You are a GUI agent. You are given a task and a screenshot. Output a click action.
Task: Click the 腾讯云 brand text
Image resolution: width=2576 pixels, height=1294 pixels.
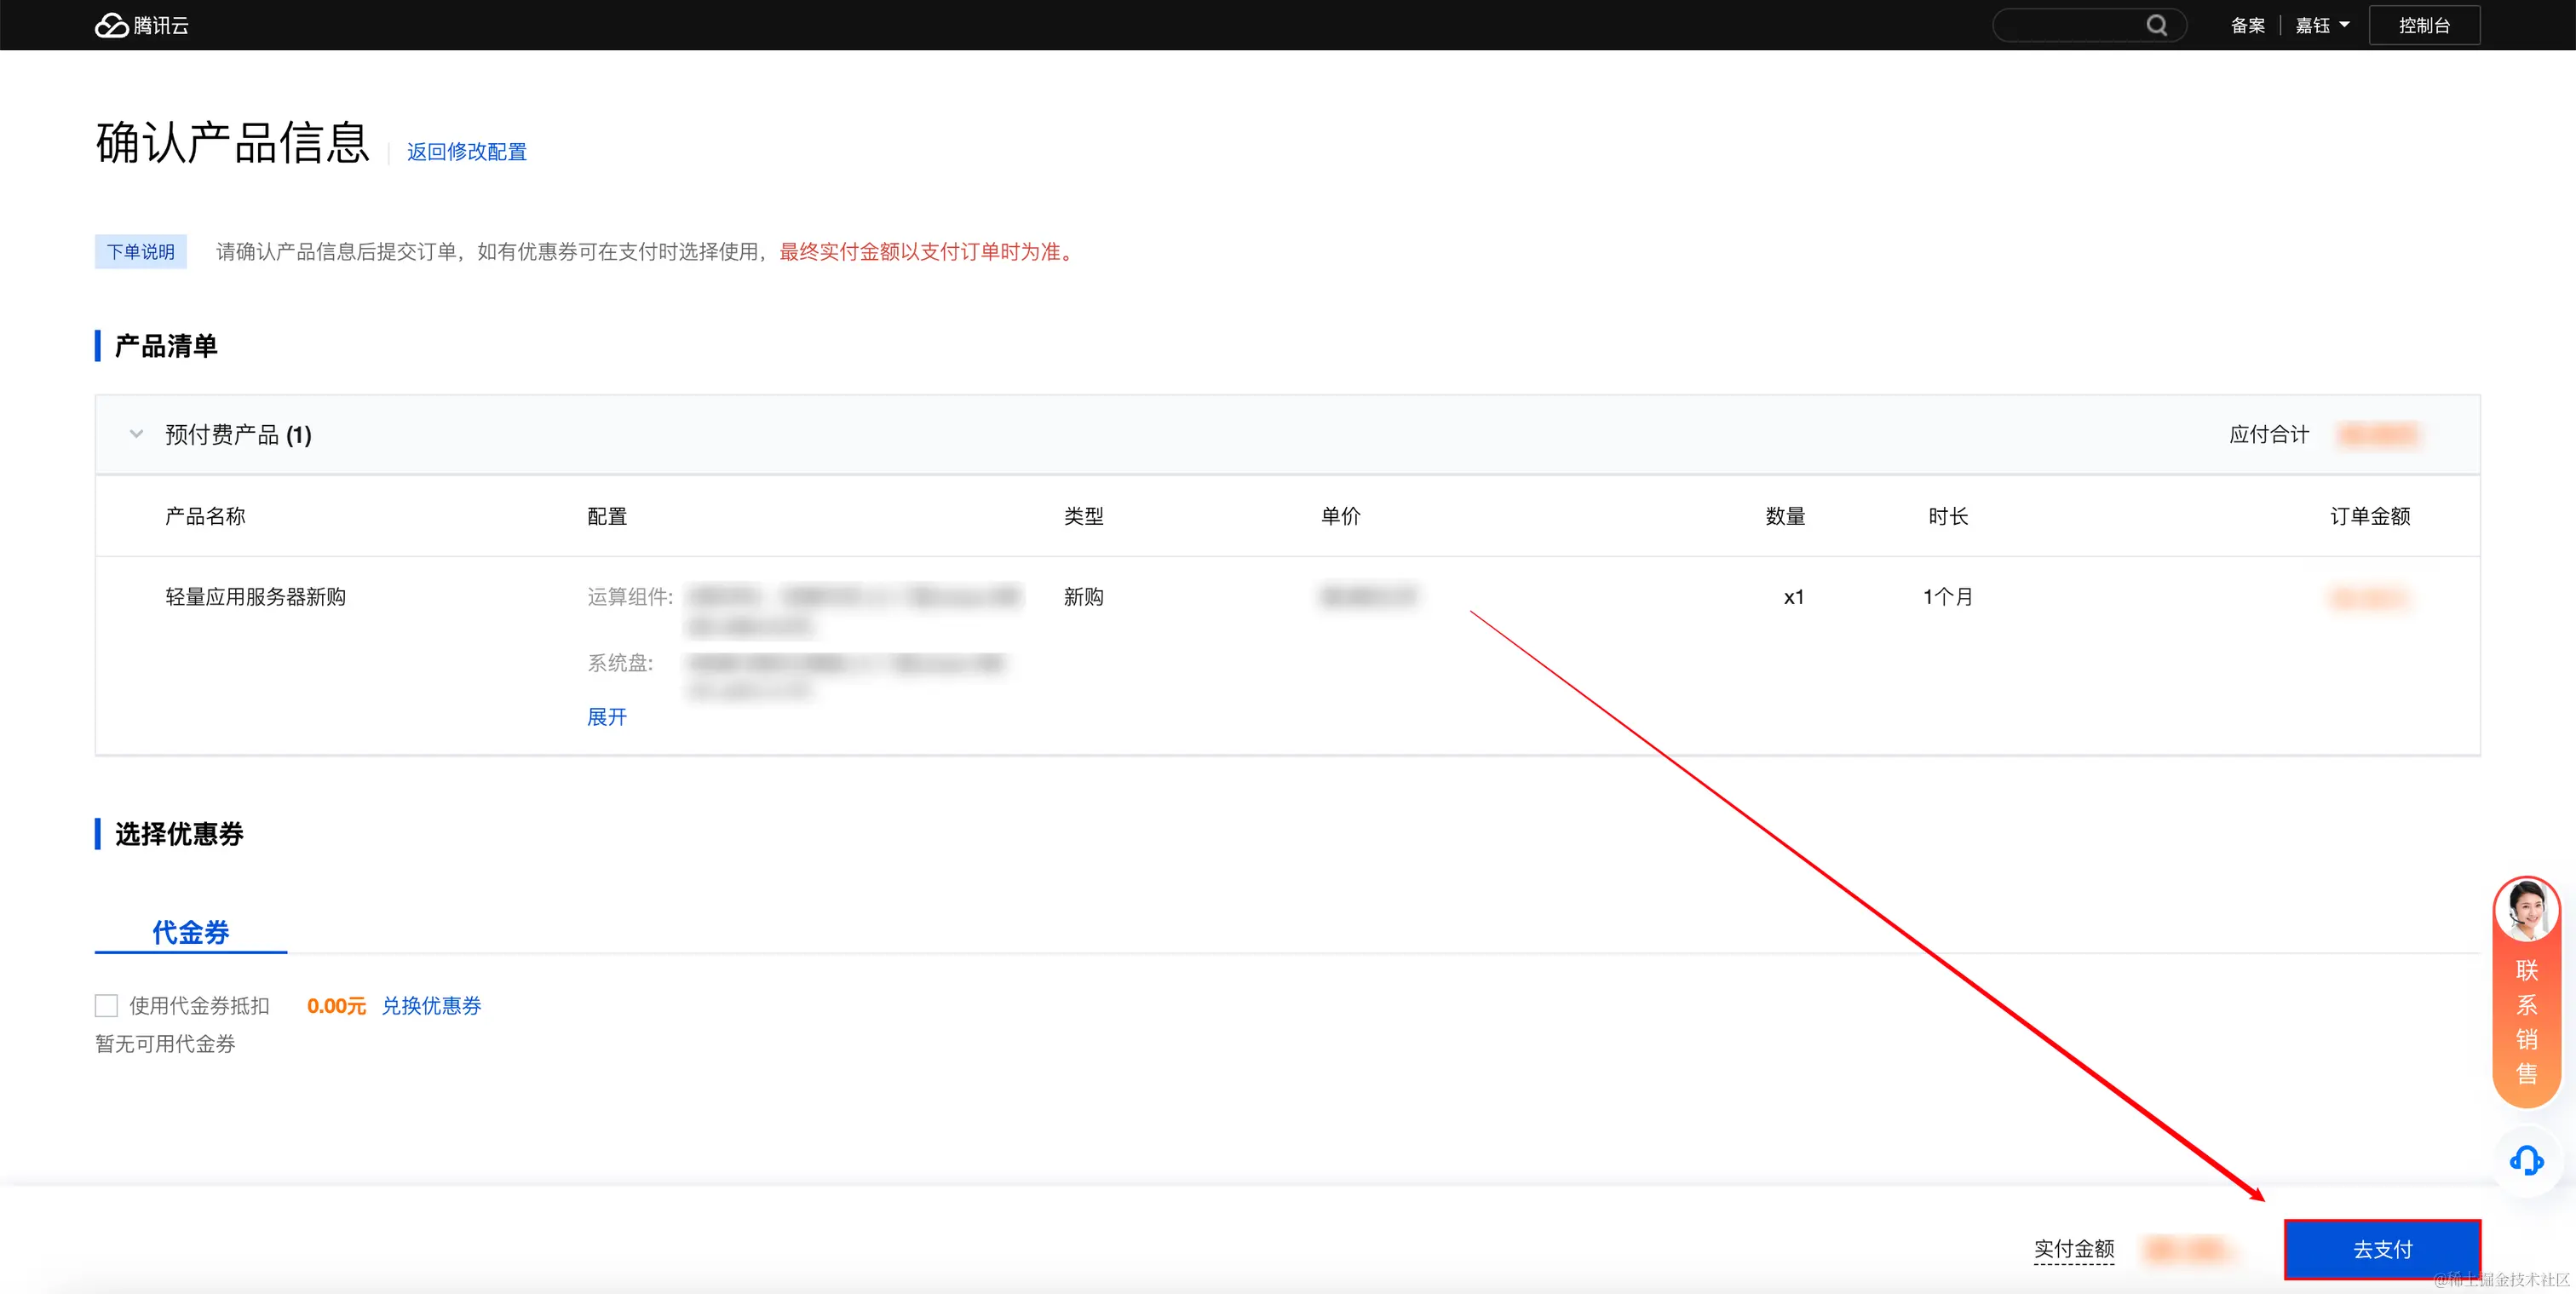coord(161,25)
